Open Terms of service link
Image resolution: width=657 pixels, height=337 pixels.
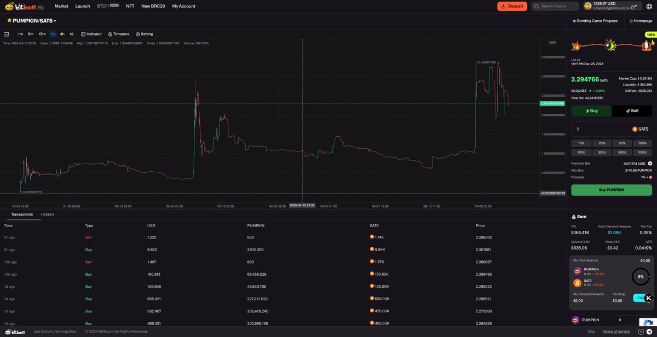point(616,332)
